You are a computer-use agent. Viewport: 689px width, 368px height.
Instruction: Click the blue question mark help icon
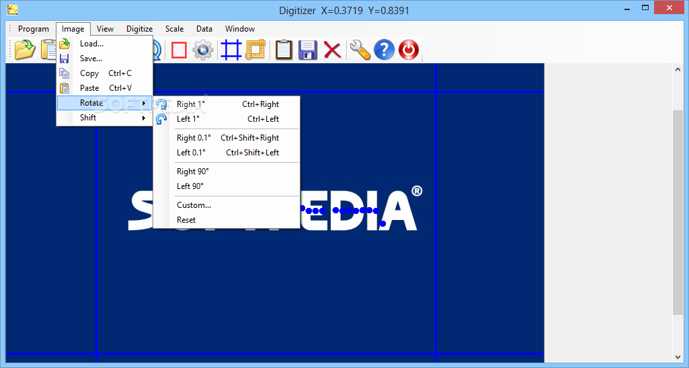384,50
